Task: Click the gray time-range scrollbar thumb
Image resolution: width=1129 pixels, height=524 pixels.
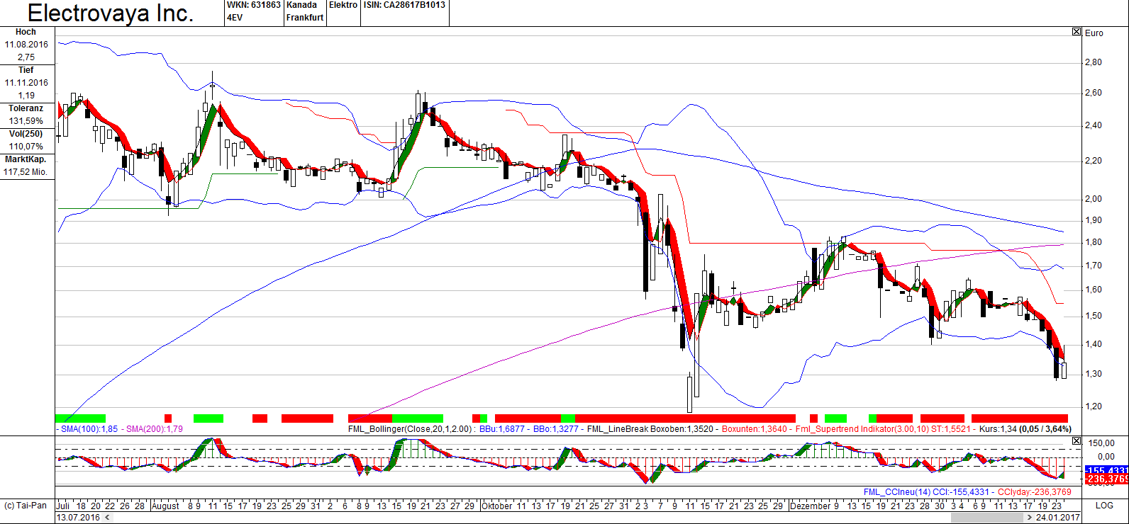Action: [x=987, y=518]
